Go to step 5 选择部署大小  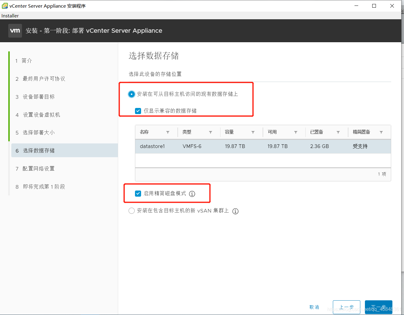pos(35,132)
